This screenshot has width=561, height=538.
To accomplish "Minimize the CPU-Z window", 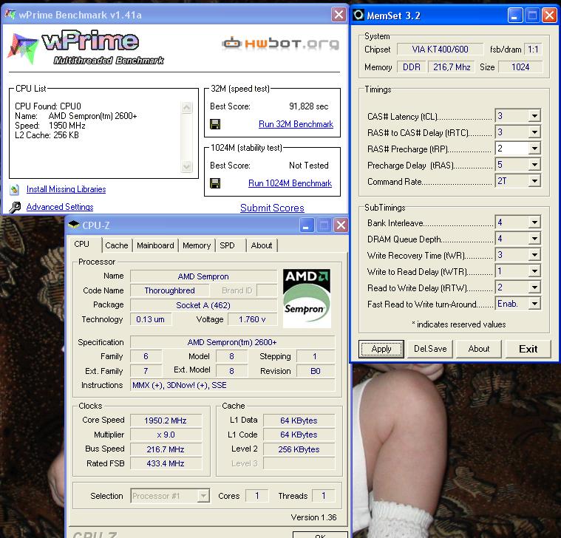I will [306, 225].
